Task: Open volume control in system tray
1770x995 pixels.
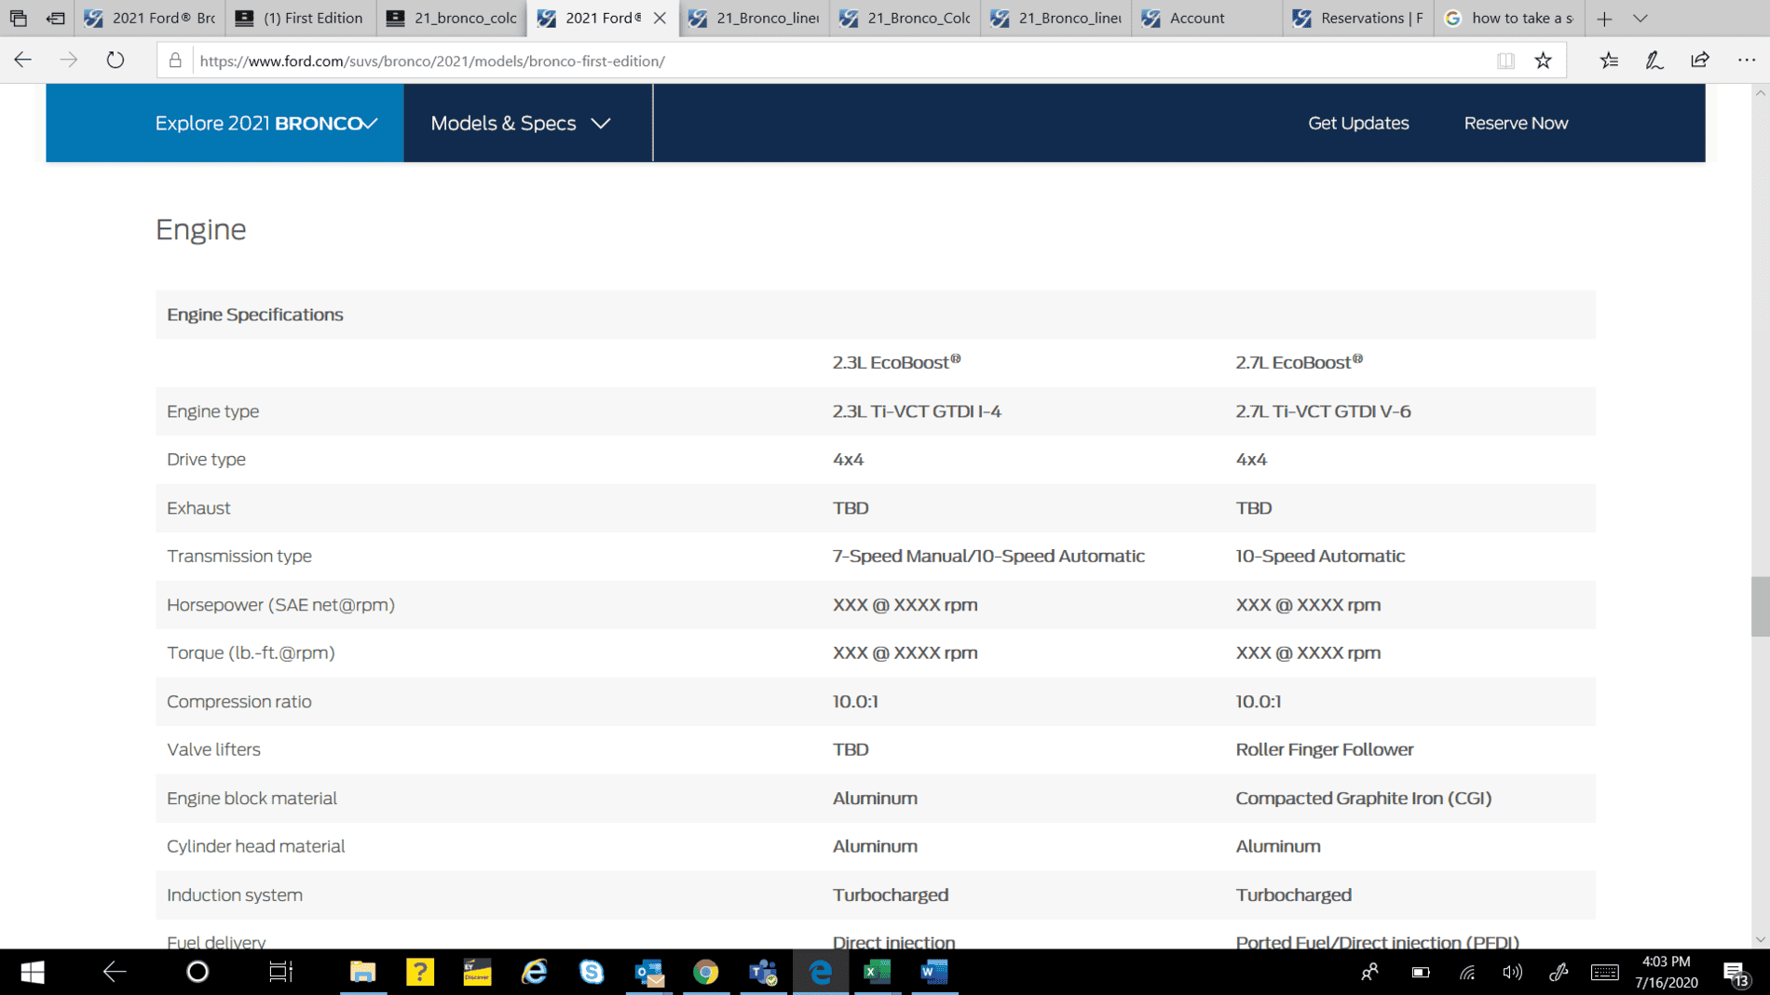Action: pos(1512,973)
